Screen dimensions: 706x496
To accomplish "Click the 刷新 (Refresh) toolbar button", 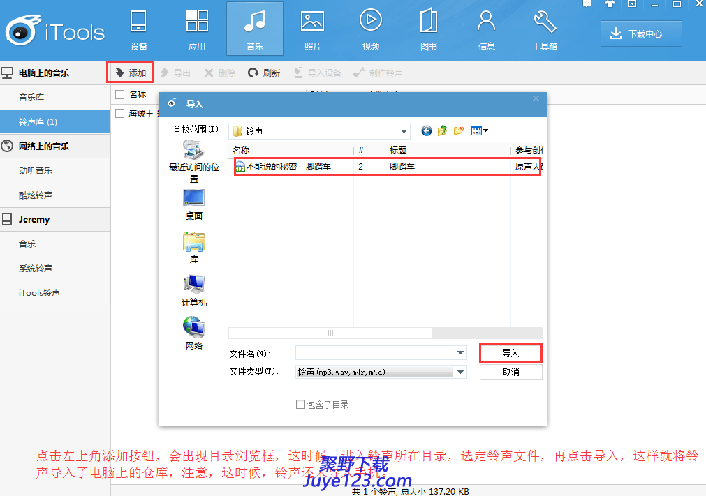I will point(264,73).
